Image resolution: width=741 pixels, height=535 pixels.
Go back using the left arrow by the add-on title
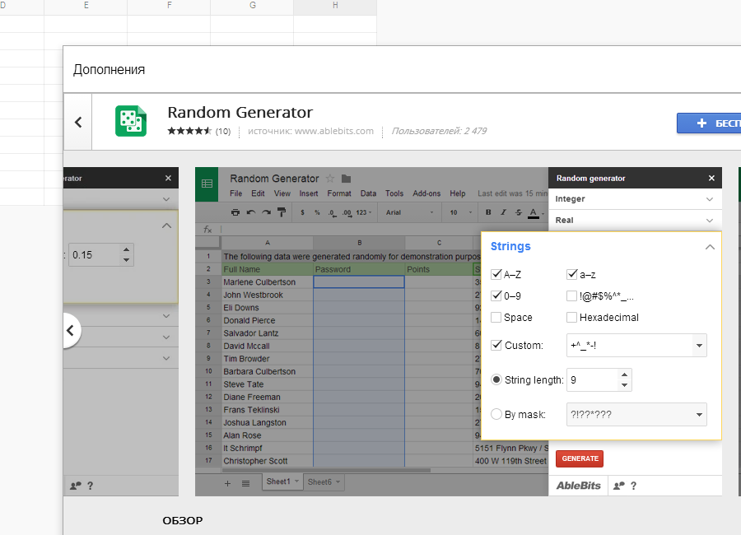[78, 122]
